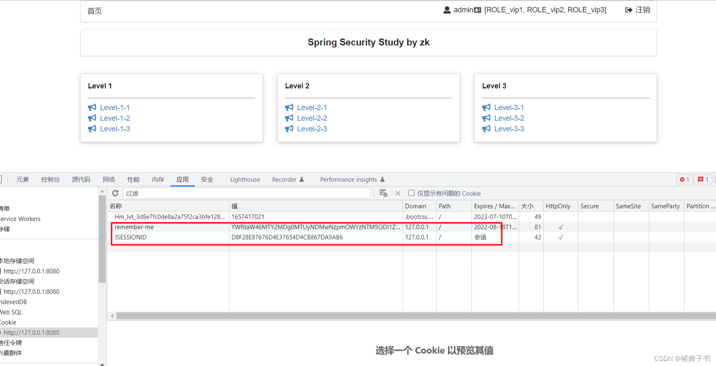The height and width of the screenshot is (366, 716).
Task: Click the logout arrow icon beside 注销
Action: tap(629, 10)
